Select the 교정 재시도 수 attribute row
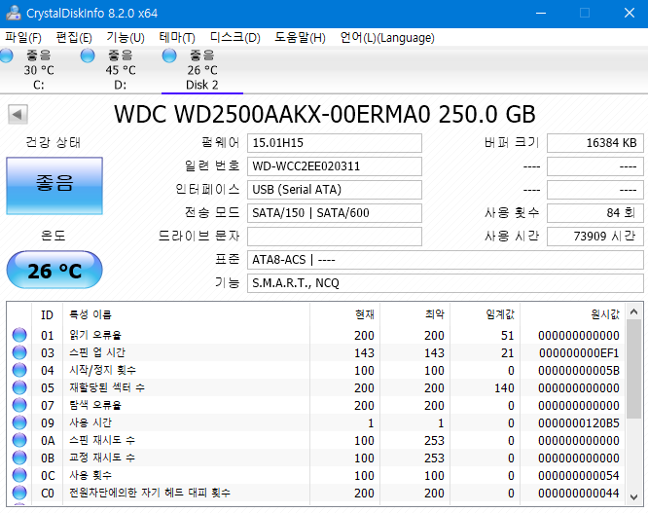Viewport: 648px width, 513px height. tap(316, 458)
